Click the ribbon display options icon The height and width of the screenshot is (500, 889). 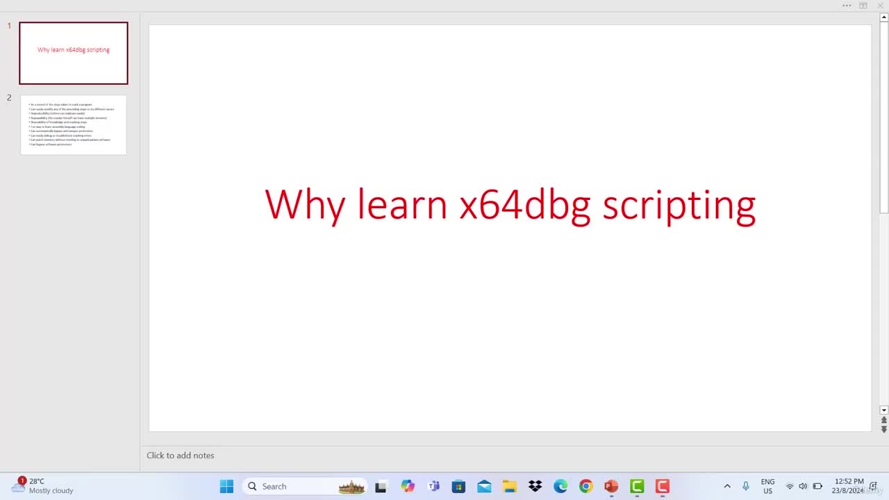[x=863, y=6]
